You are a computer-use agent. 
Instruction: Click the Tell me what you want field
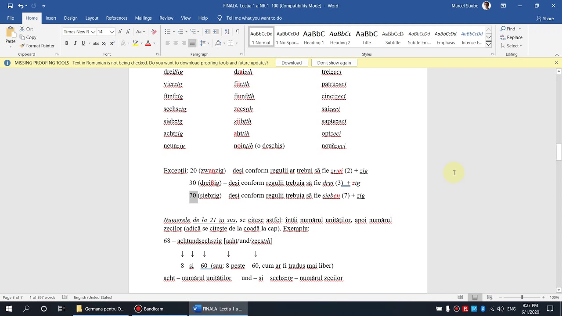click(254, 18)
